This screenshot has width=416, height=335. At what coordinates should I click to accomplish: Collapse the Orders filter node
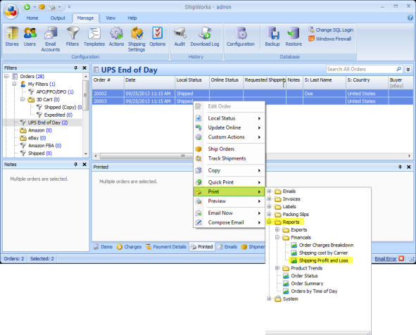[x=6, y=77]
